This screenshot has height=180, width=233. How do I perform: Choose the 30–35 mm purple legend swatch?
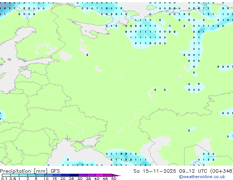[83, 175]
